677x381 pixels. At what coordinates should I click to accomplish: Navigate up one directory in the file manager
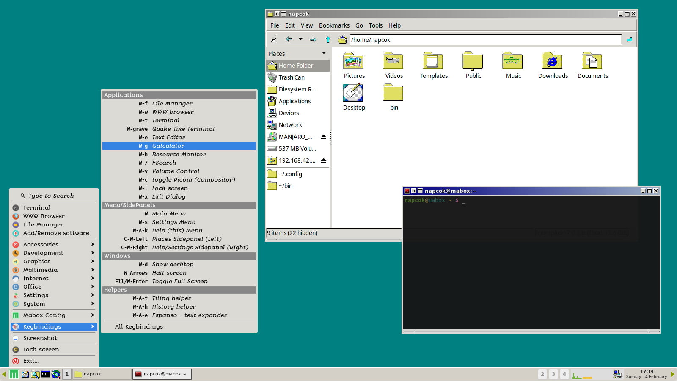coord(328,39)
